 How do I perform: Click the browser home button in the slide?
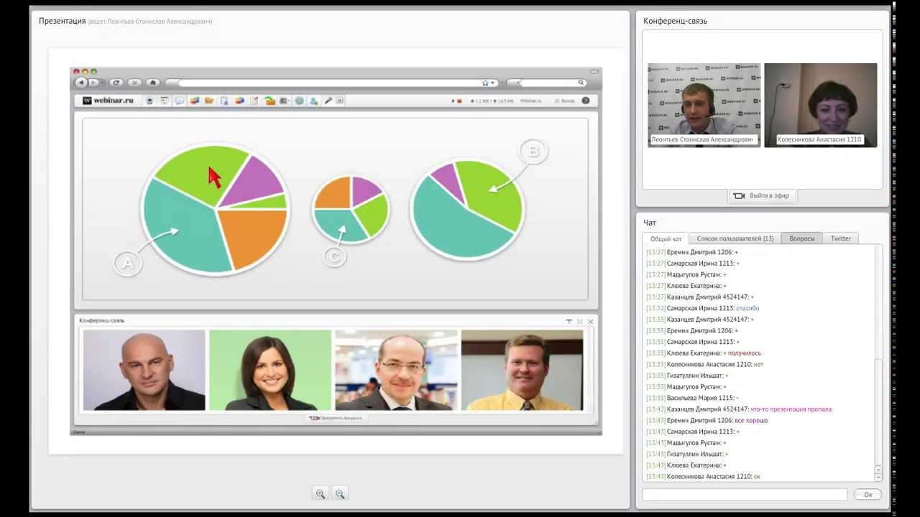coord(153,83)
